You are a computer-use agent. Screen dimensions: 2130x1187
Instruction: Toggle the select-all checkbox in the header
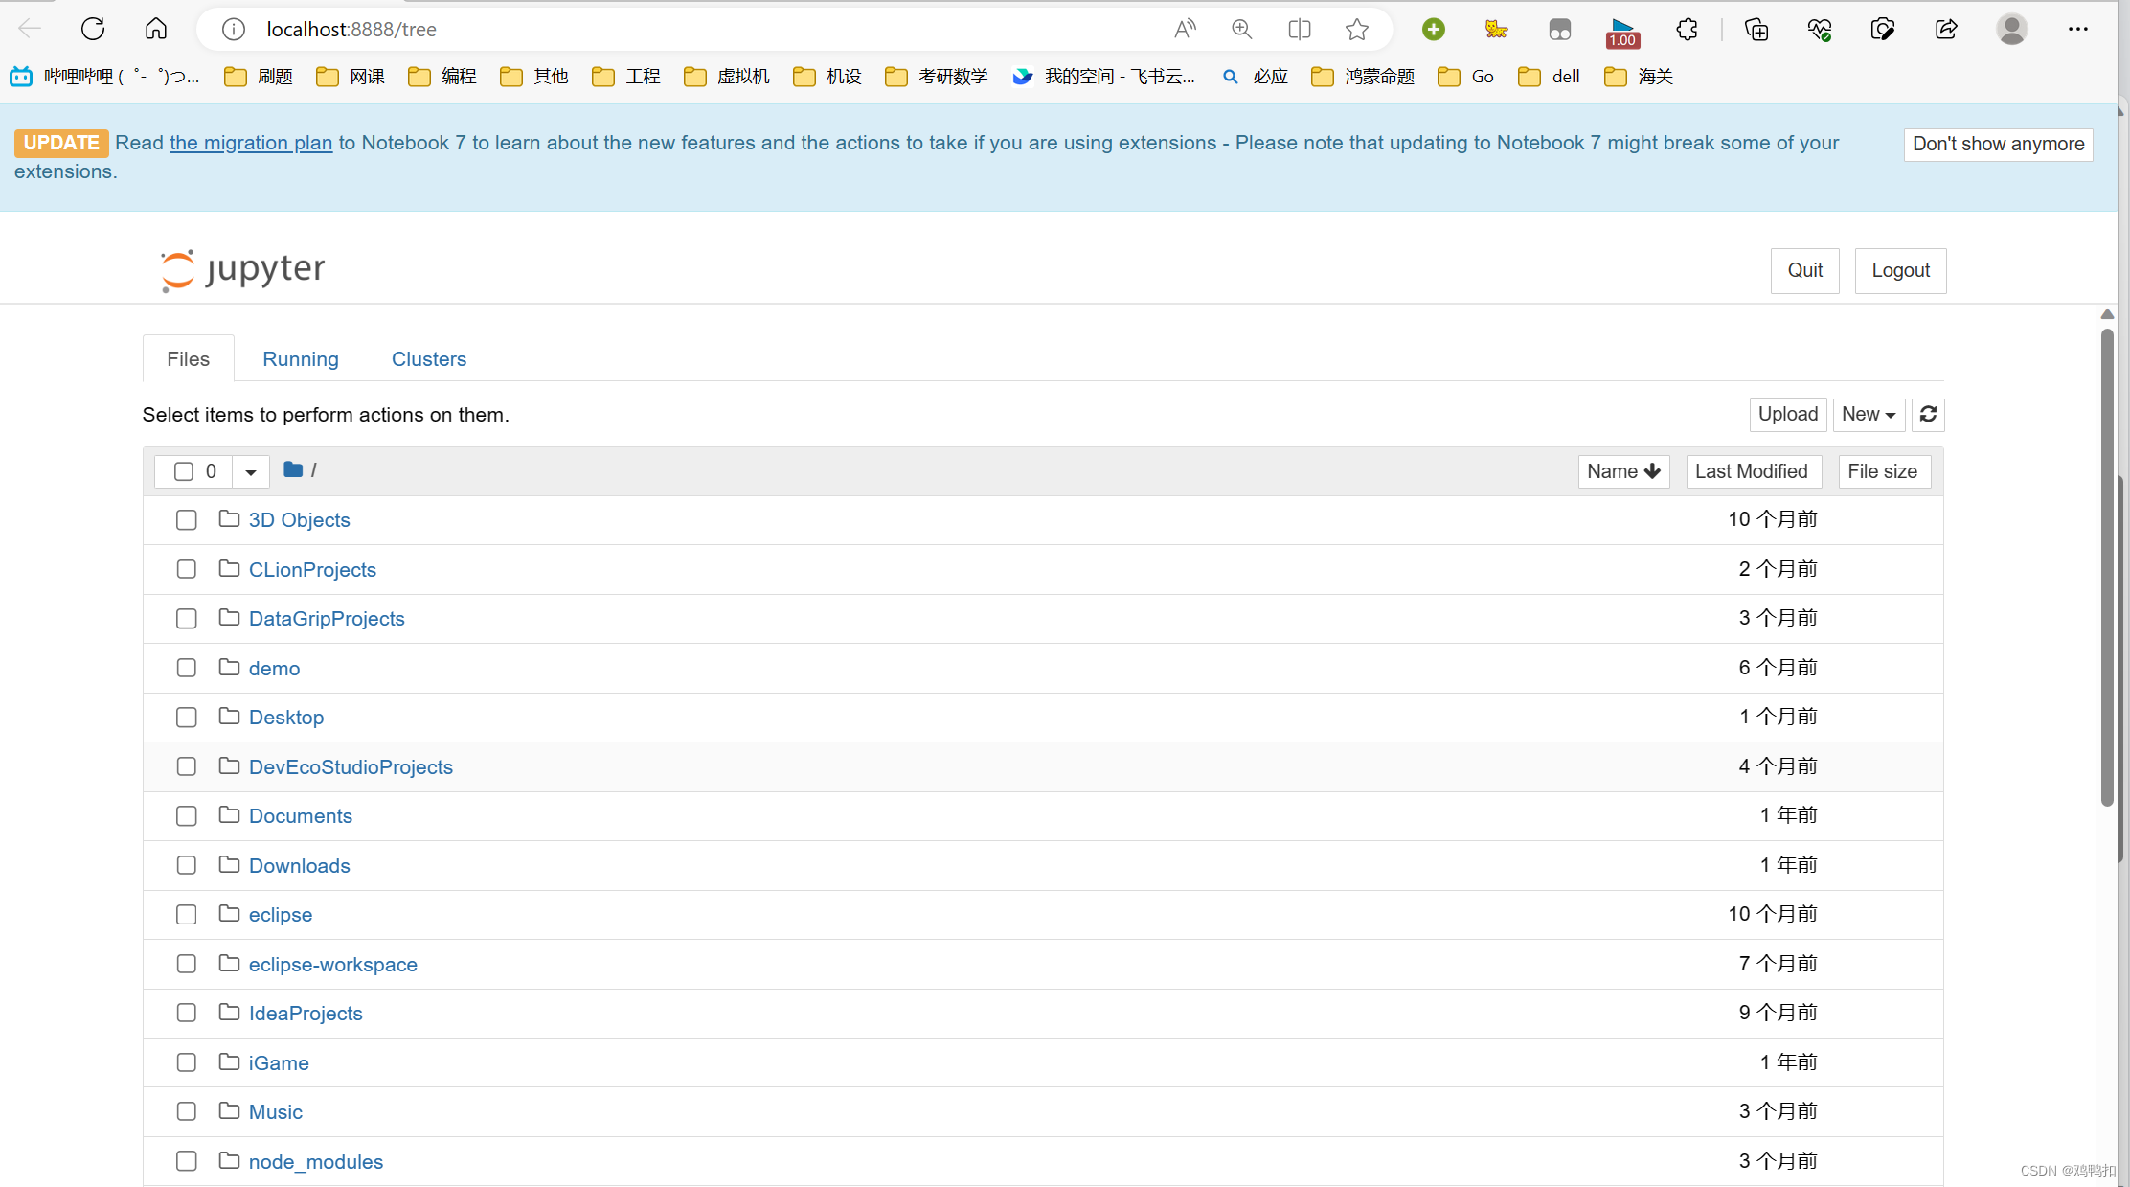tap(184, 470)
